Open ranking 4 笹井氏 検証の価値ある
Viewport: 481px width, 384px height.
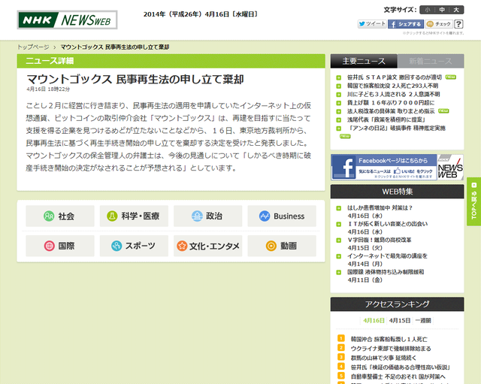(401, 367)
